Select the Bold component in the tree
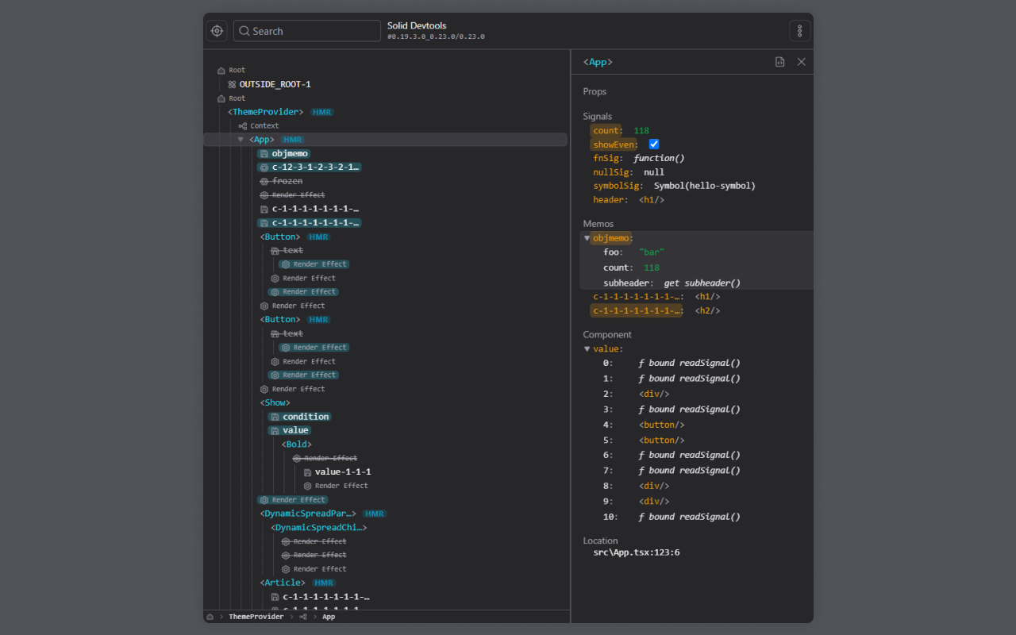Viewport: 1016px width, 635px height. pos(296,444)
